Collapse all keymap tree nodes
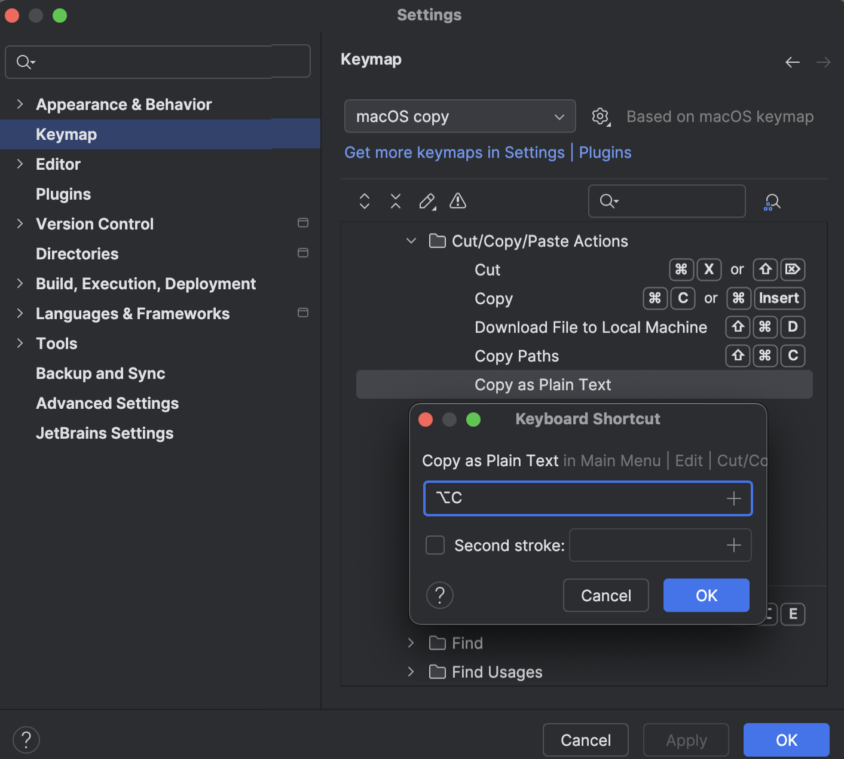The width and height of the screenshot is (844, 759). coord(395,201)
